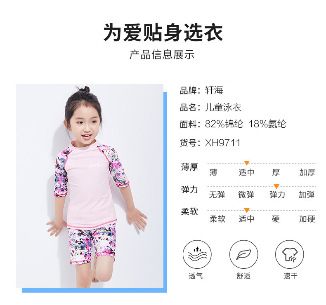Click the product name 儿童泳衣
326x305 pixels.
[223, 108]
